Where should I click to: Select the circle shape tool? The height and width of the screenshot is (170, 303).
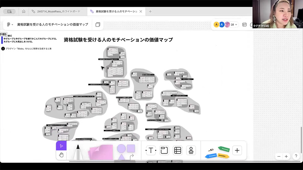tap(121, 149)
